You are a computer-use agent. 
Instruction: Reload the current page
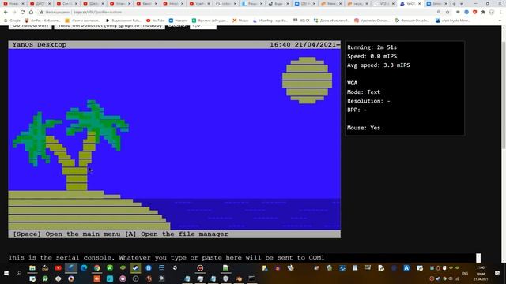tap(23, 13)
